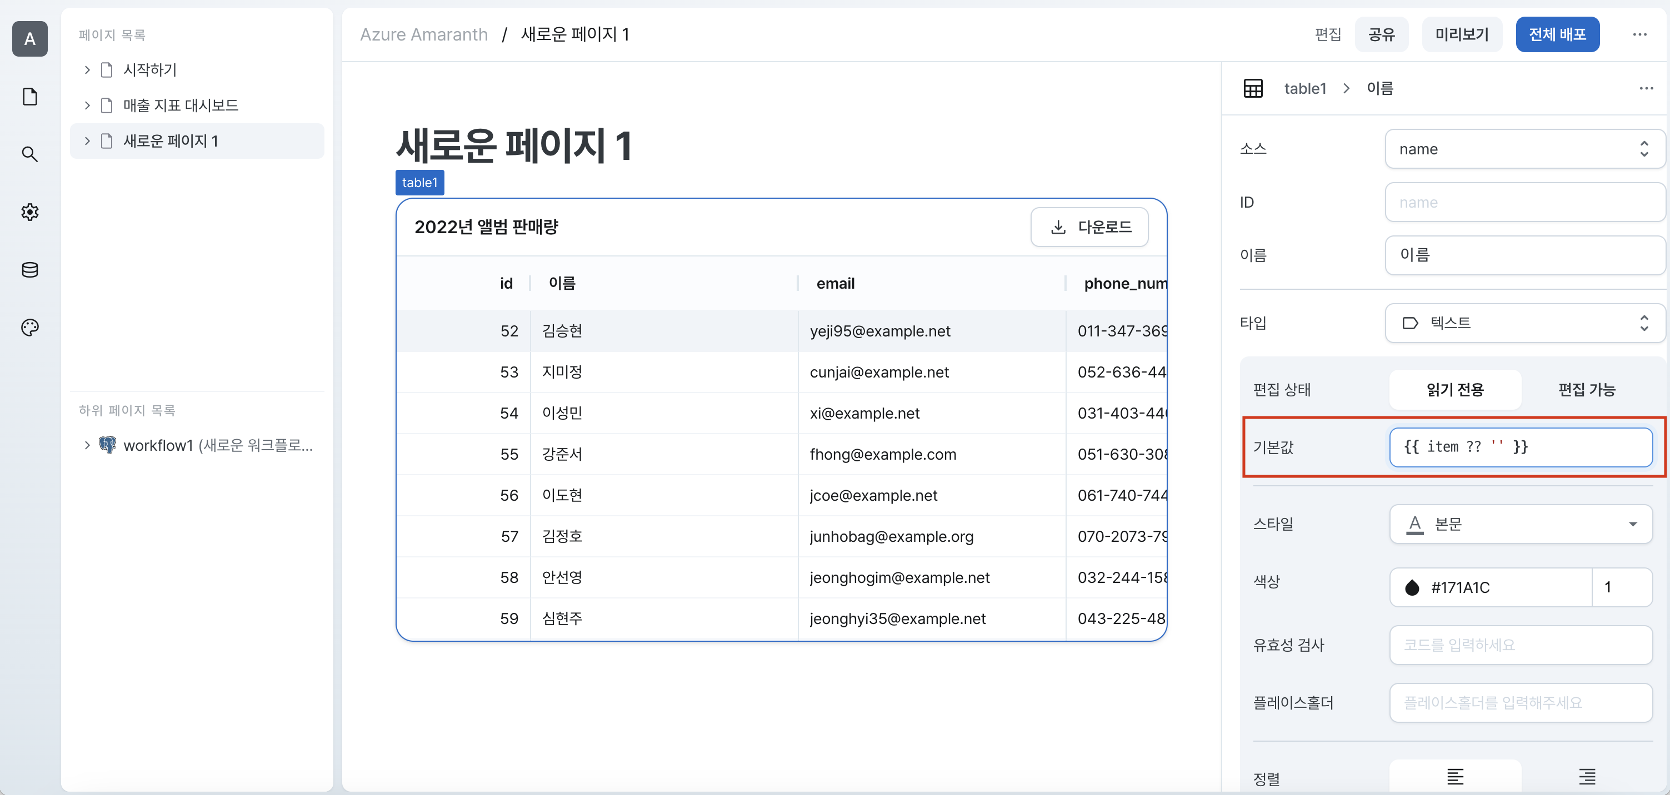Click the ID input field

(x=1525, y=202)
